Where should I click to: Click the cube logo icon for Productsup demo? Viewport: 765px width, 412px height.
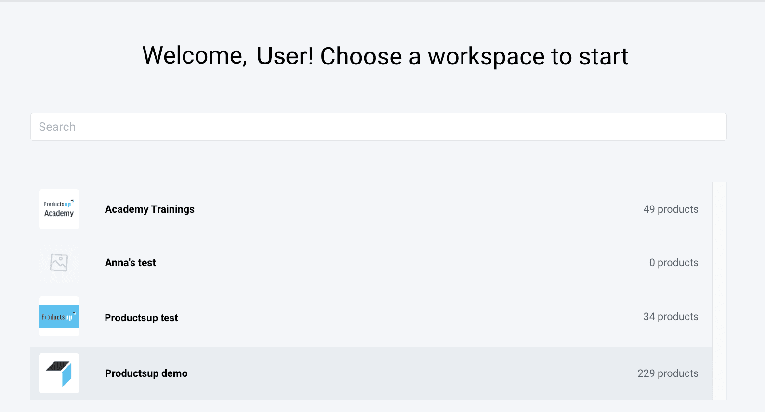coord(59,373)
